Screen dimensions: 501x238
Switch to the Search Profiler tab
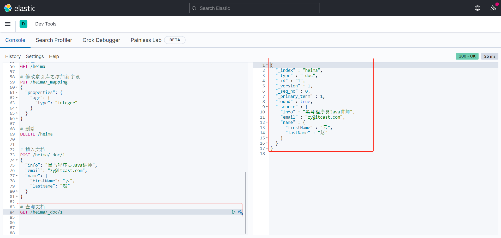pos(54,40)
